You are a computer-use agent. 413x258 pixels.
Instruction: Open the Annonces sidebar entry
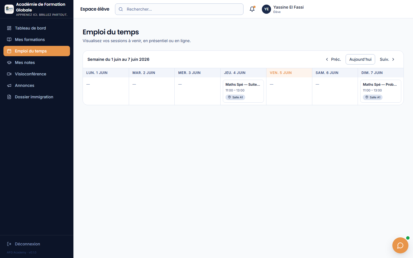(37, 85)
